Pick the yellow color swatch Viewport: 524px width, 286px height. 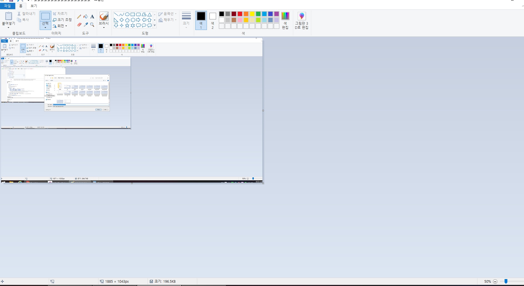pyautogui.click(x=252, y=14)
